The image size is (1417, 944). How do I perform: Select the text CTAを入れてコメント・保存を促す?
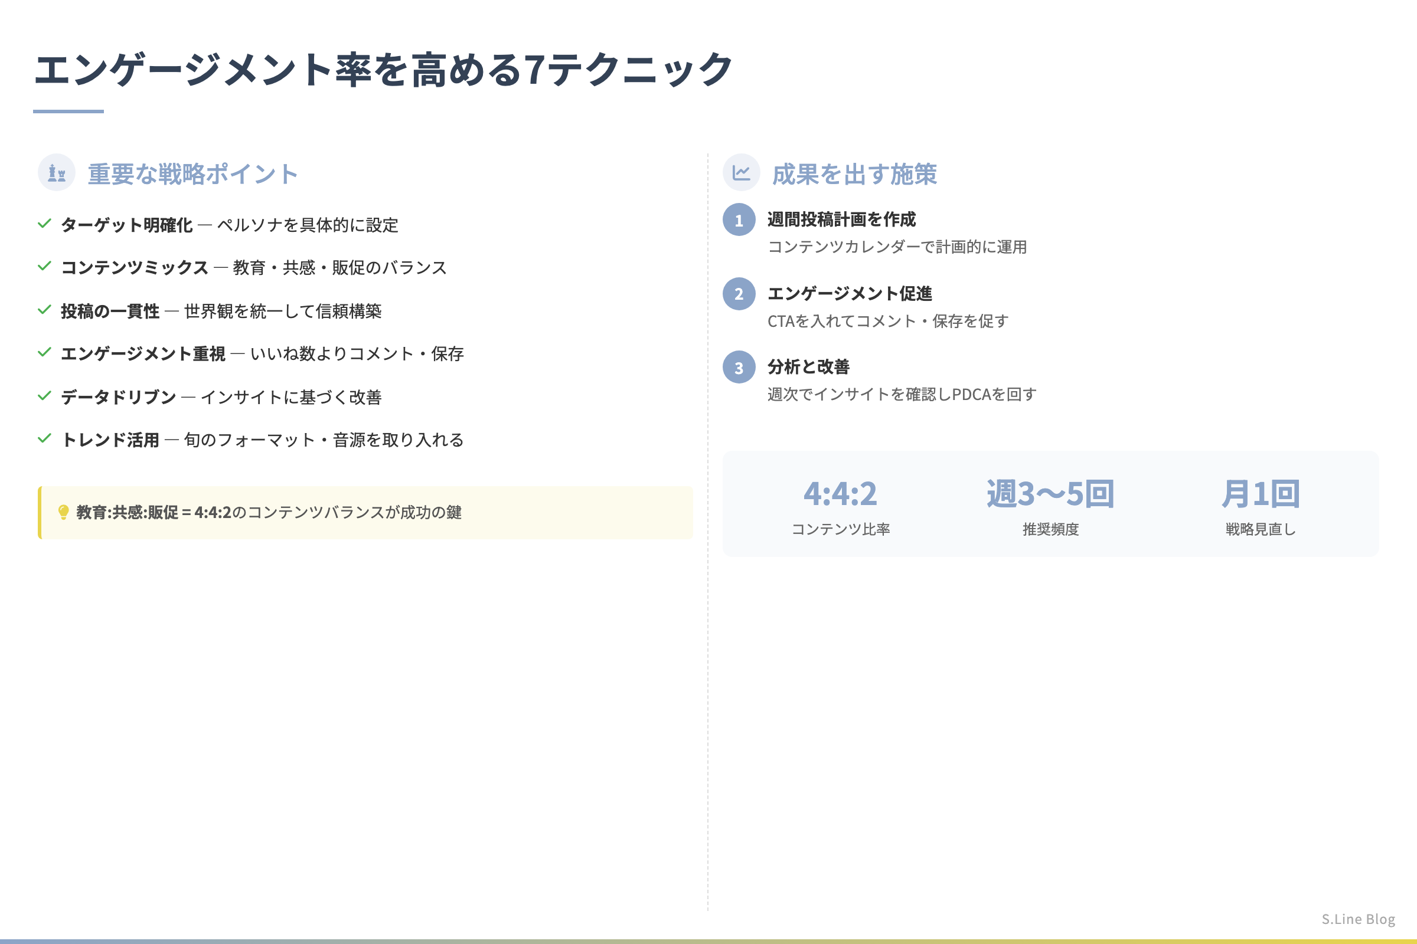click(888, 322)
